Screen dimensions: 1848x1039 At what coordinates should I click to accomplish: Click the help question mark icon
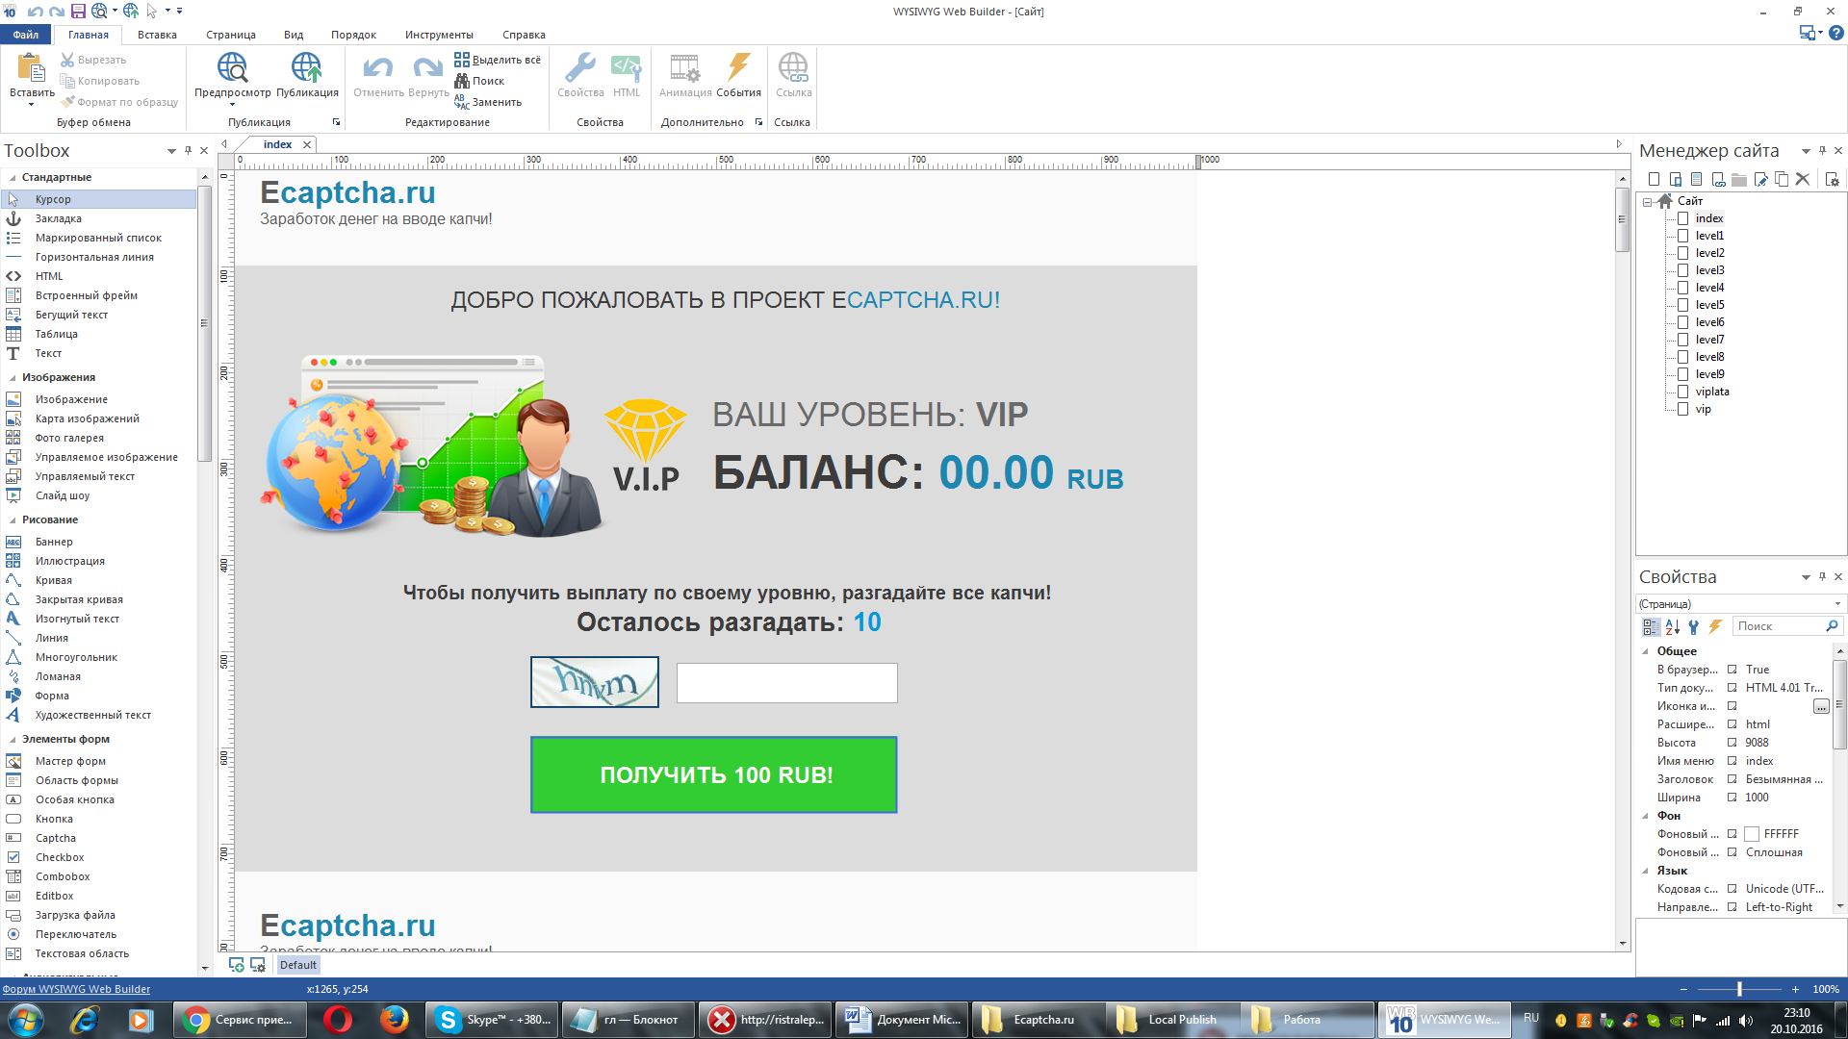coord(1836,33)
